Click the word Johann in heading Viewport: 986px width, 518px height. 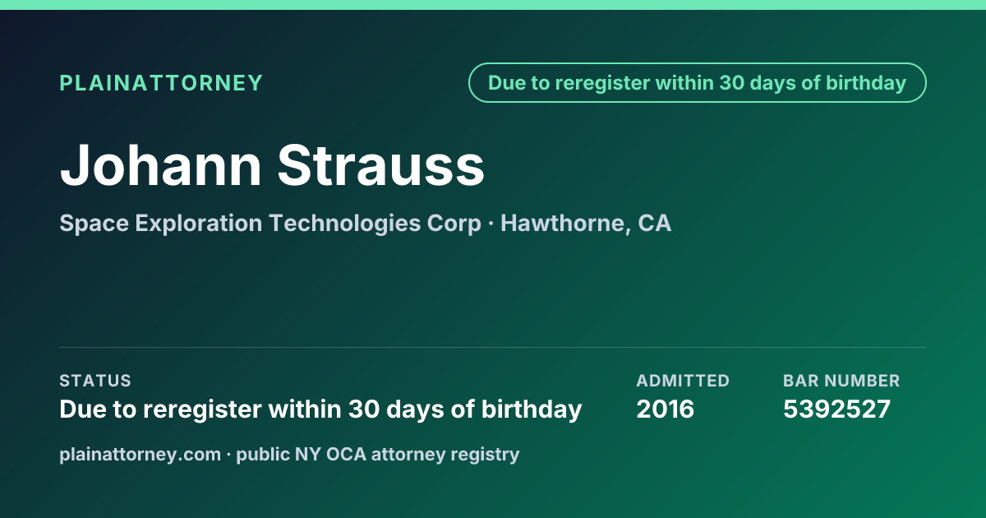tap(161, 164)
